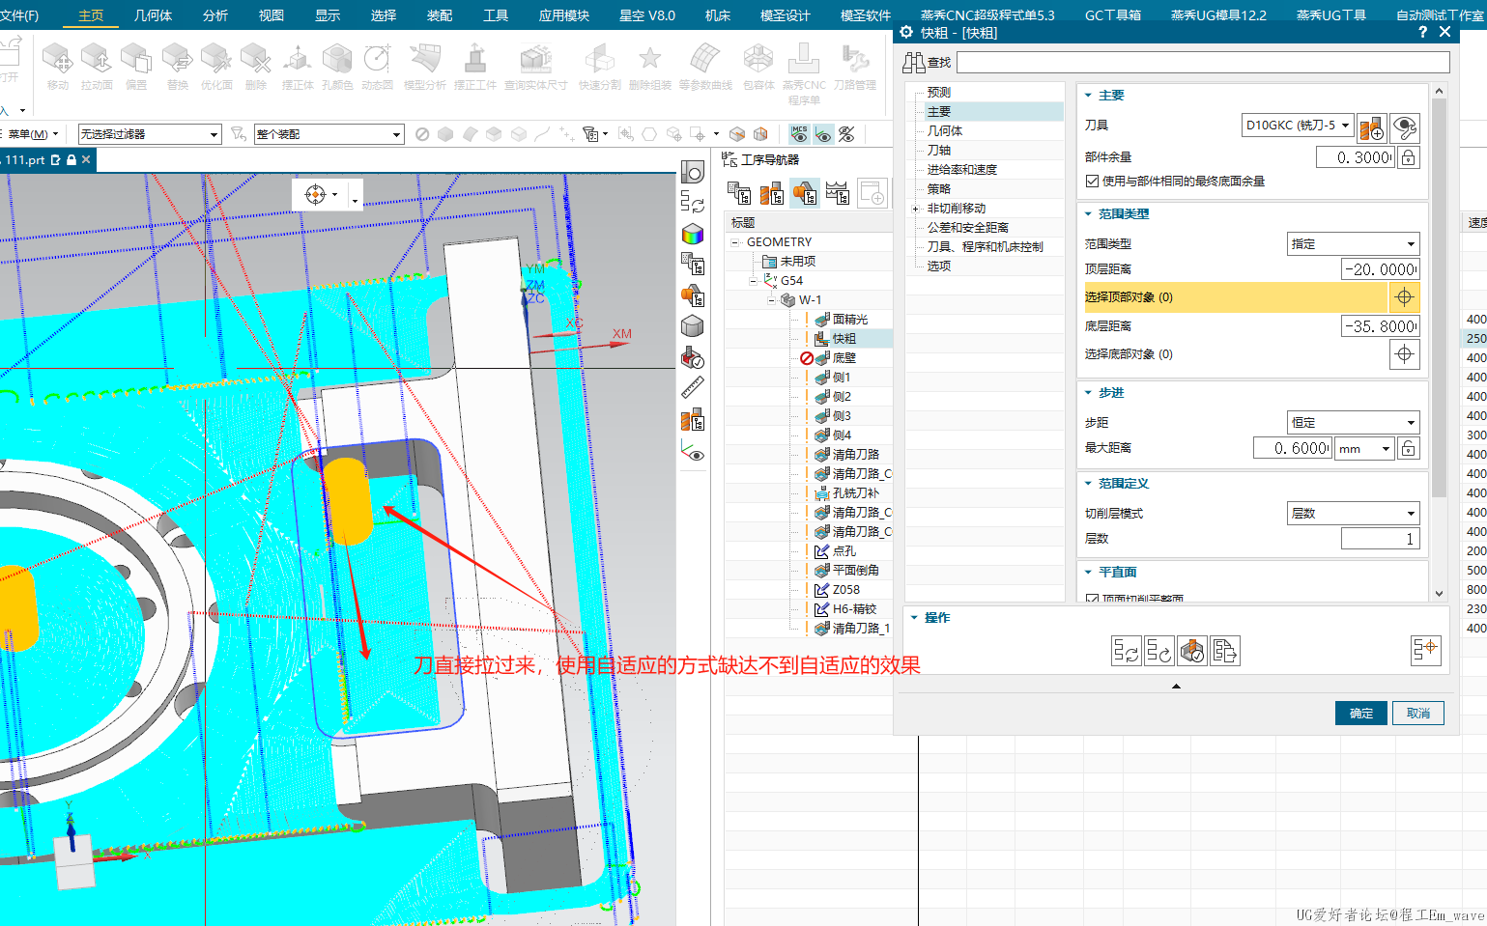Screen dimensions: 1487x926
Task: Toggle the lock icon next to 最大距离
Action: tap(1409, 448)
